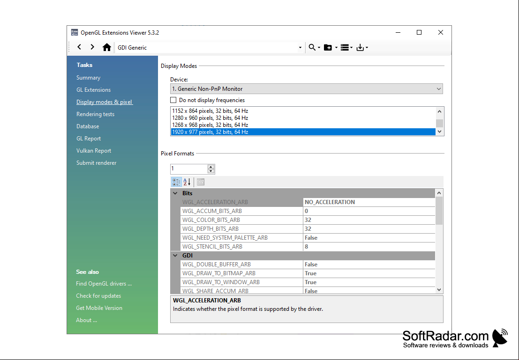Open the Submit renderer page
The height and width of the screenshot is (360, 519).
[96, 163]
